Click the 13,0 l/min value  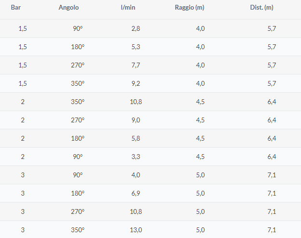135,230
